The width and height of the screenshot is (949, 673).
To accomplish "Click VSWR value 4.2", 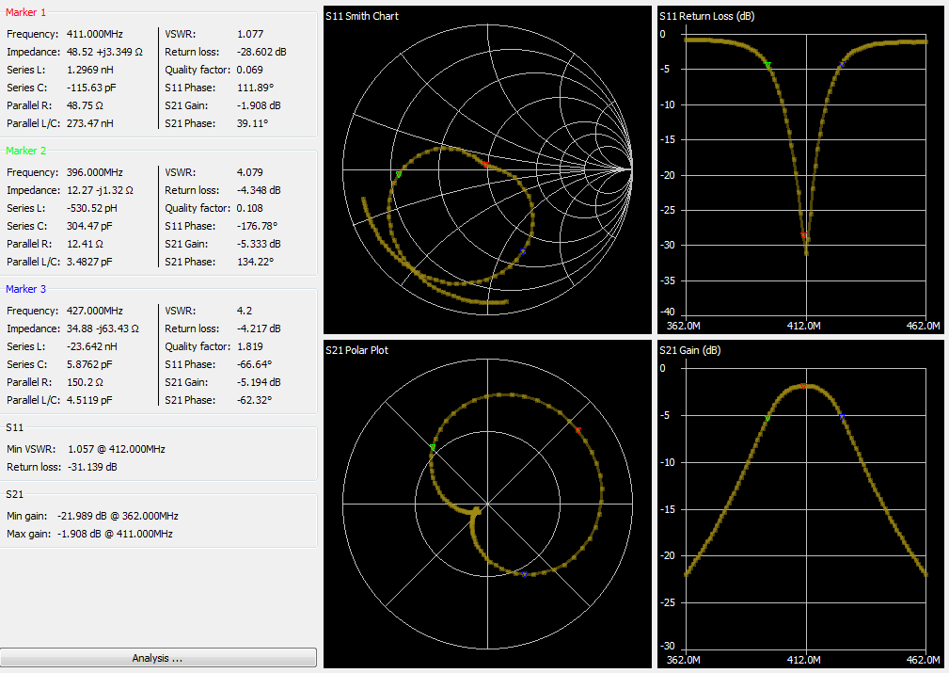I will click(245, 311).
